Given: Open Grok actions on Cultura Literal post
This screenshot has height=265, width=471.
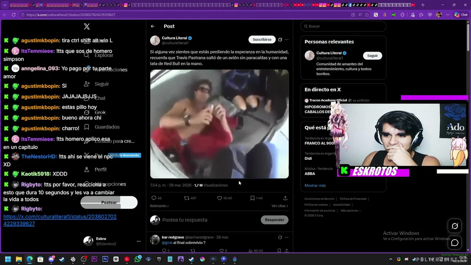Looking at the screenshot, I should pos(280,39).
